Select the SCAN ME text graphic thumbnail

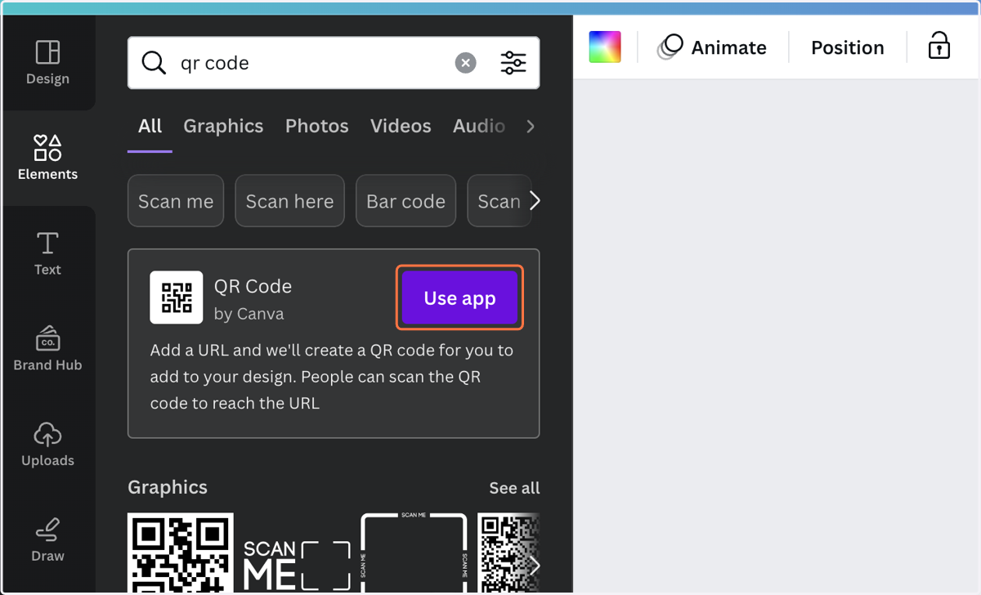297,564
